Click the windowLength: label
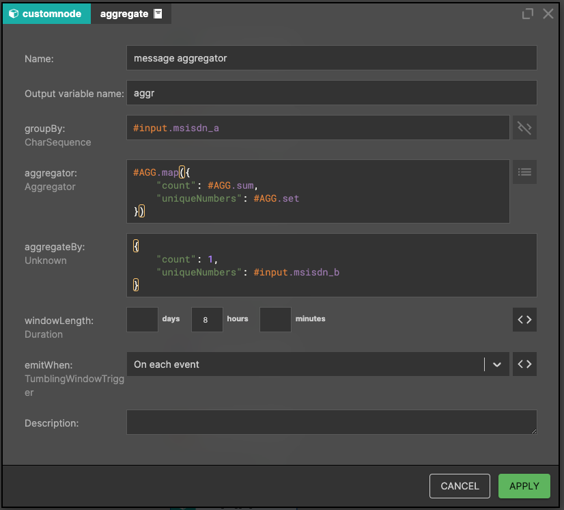This screenshot has height=510, width=564. (x=59, y=321)
